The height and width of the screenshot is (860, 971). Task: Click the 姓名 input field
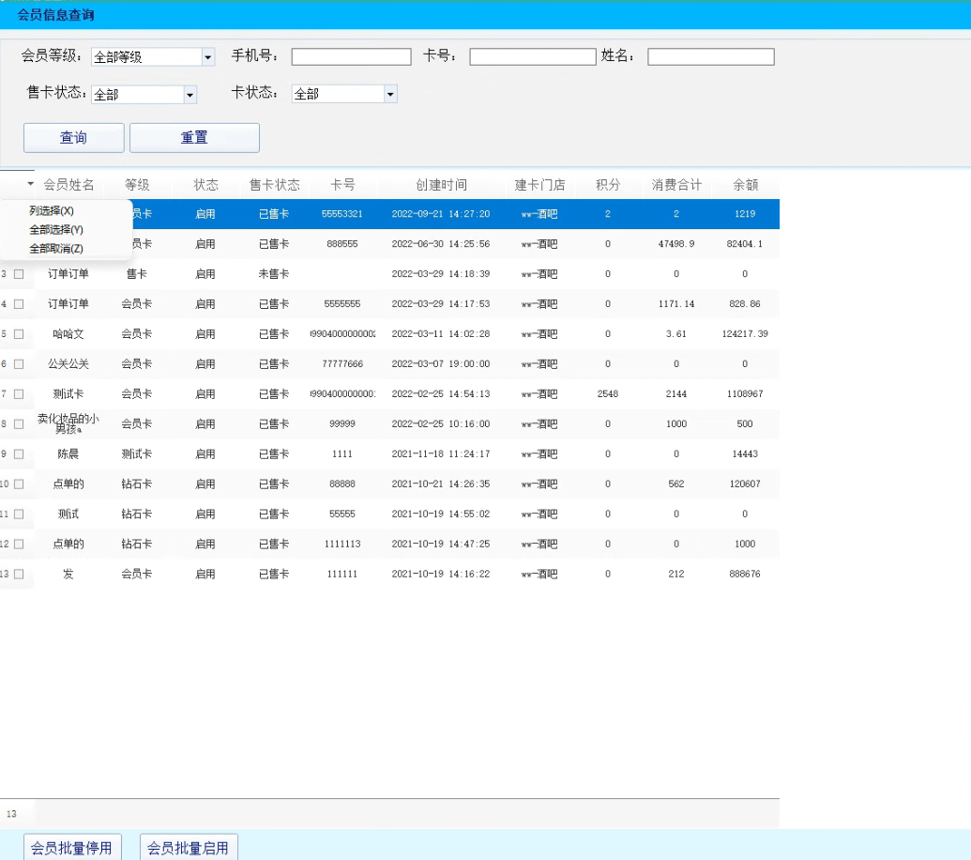711,57
